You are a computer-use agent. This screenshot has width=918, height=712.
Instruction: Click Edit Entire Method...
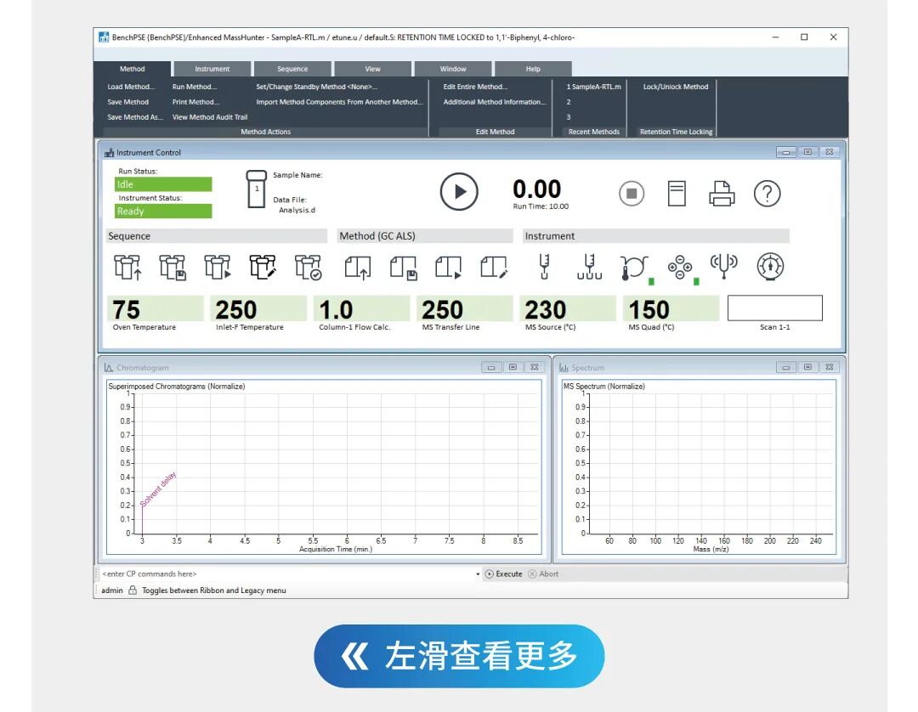(x=475, y=87)
